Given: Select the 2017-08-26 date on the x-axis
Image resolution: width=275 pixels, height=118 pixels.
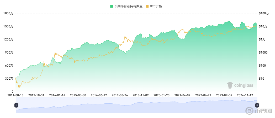Looking at the screenshot, I should [120, 96].
